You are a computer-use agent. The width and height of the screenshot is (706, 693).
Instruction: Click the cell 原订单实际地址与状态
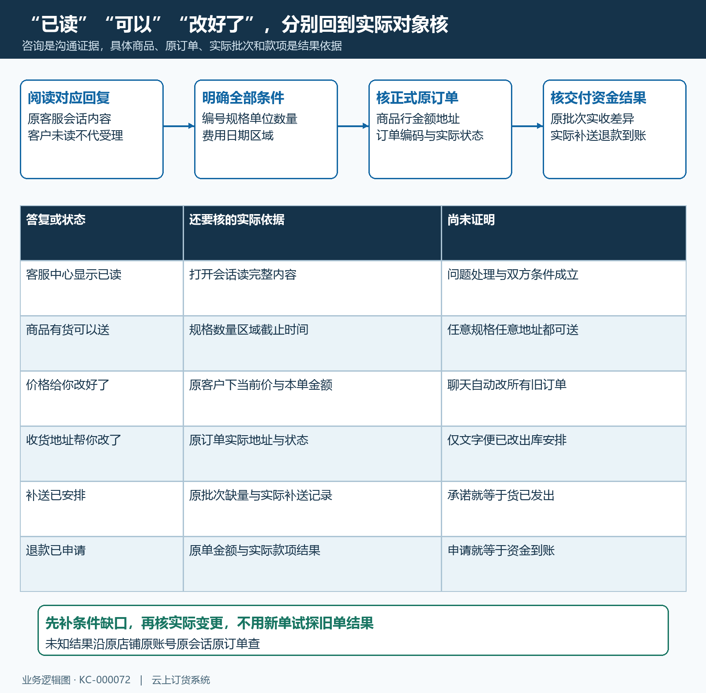[x=312, y=454]
